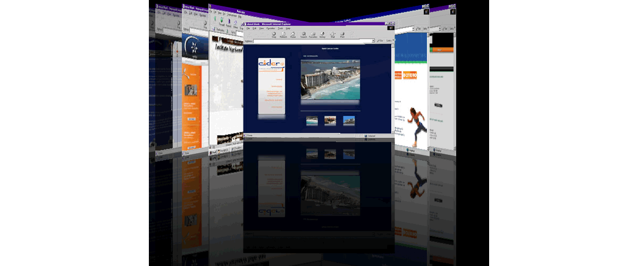Expand the Links toolbar chevron
638x266 pixels.
390,40
